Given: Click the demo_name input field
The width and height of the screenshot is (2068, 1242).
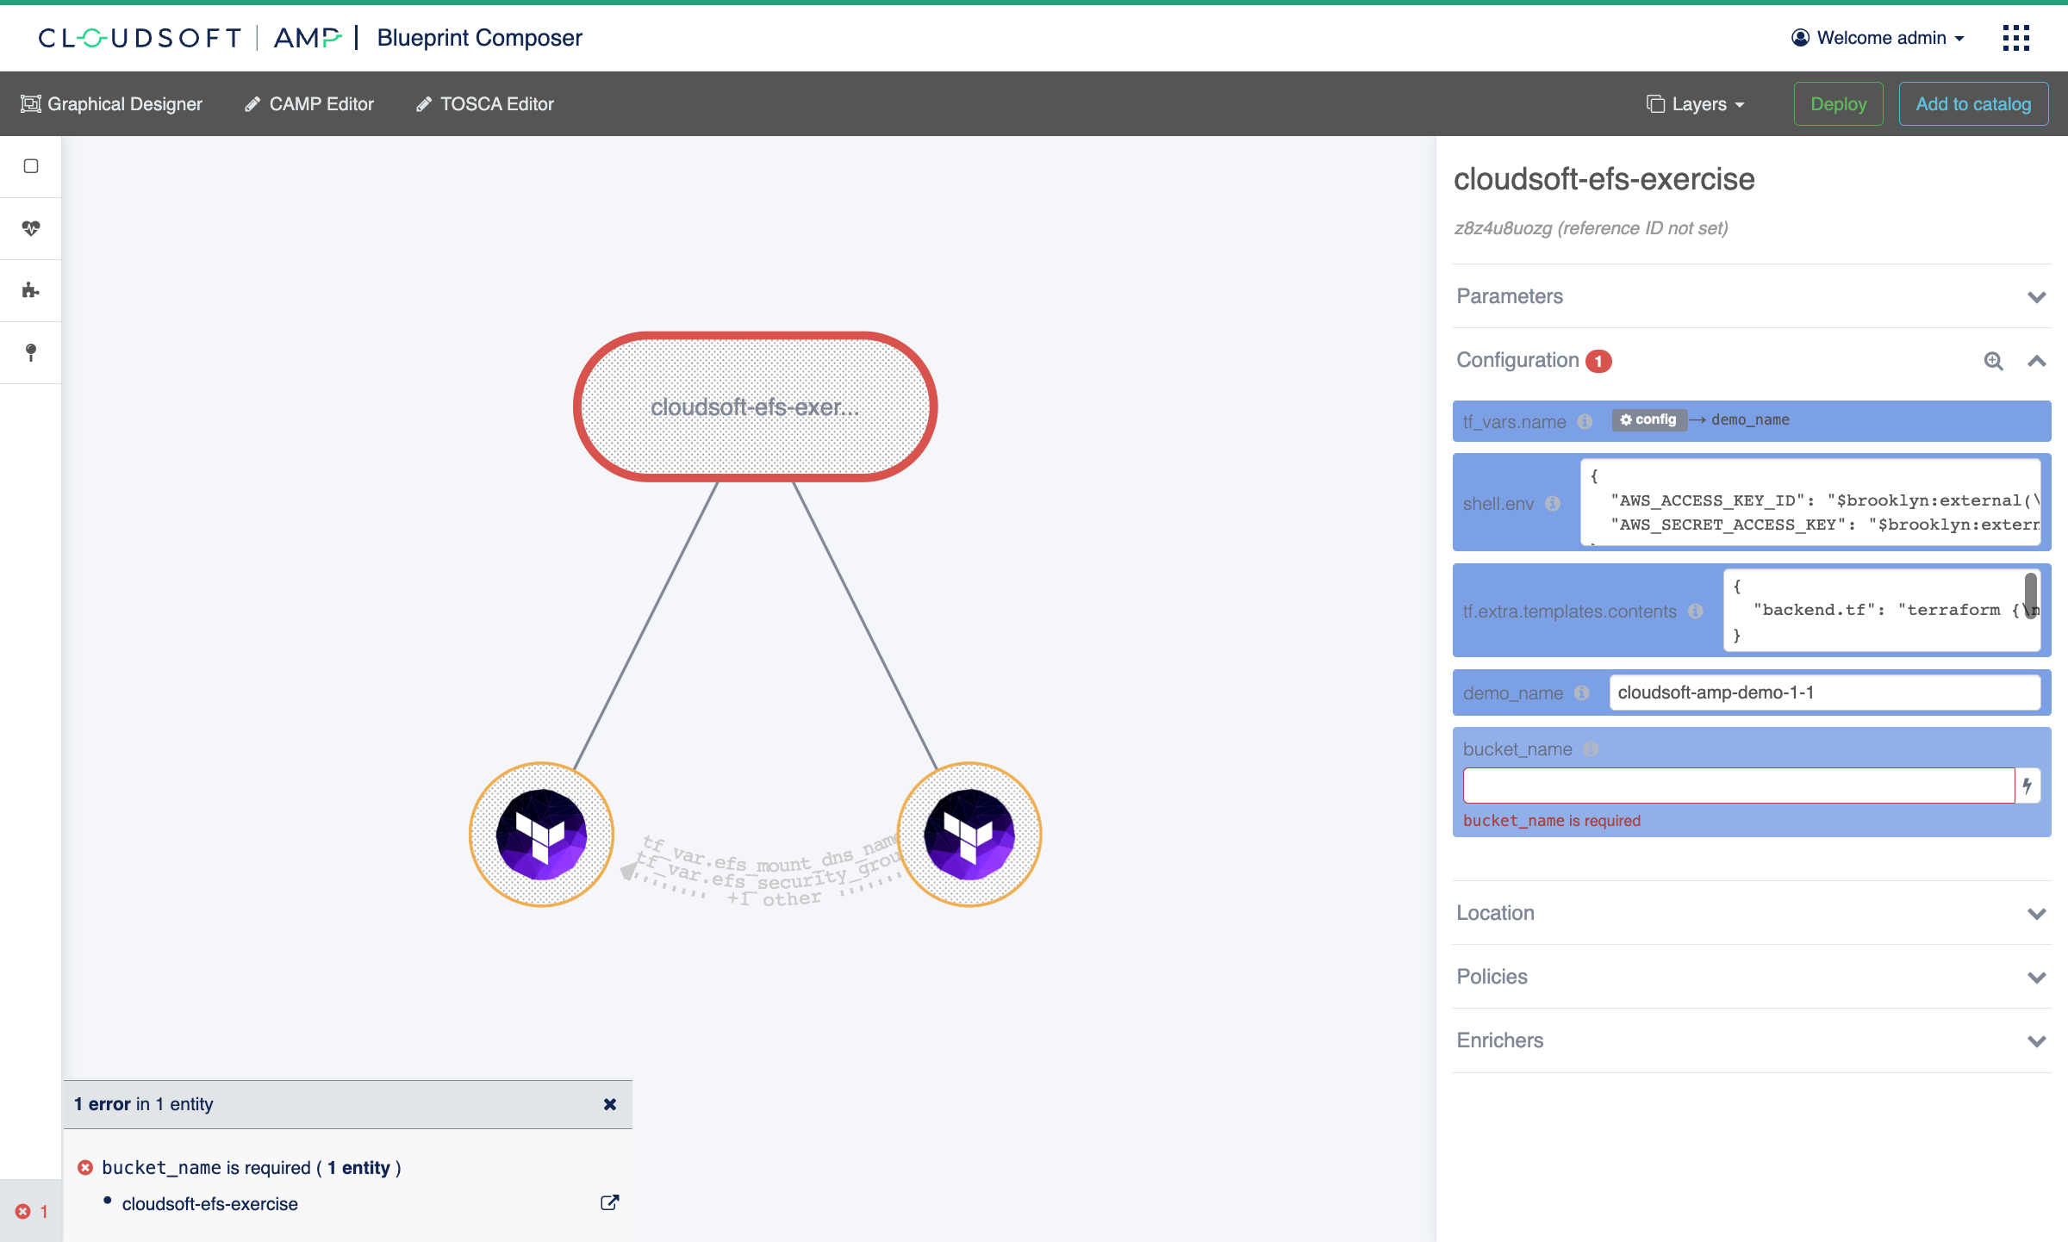Looking at the screenshot, I should point(1825,692).
